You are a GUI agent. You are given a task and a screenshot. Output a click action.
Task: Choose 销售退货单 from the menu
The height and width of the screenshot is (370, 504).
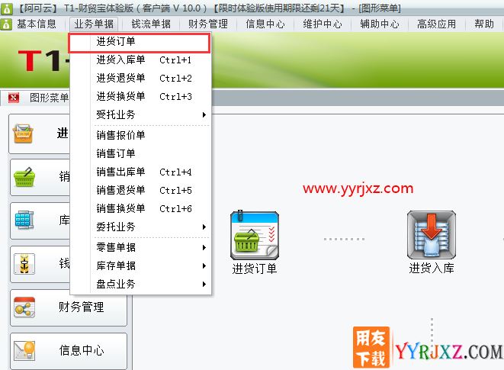click(140, 190)
